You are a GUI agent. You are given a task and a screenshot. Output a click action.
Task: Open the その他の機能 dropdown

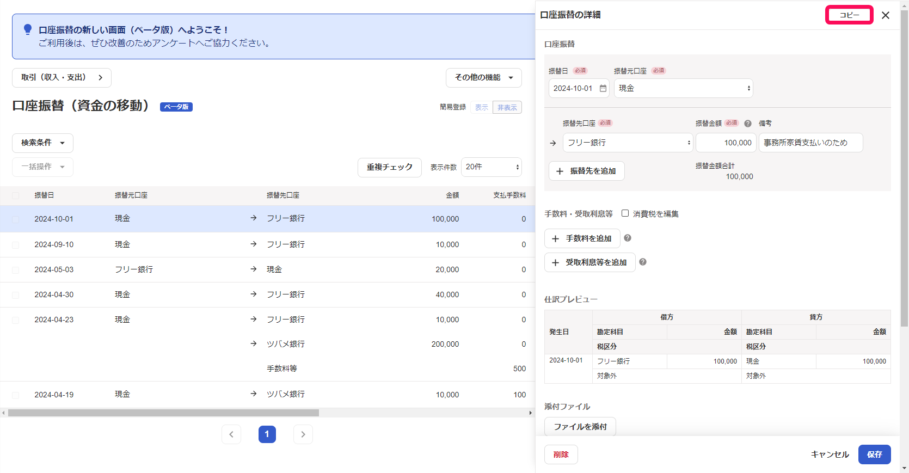[484, 78]
